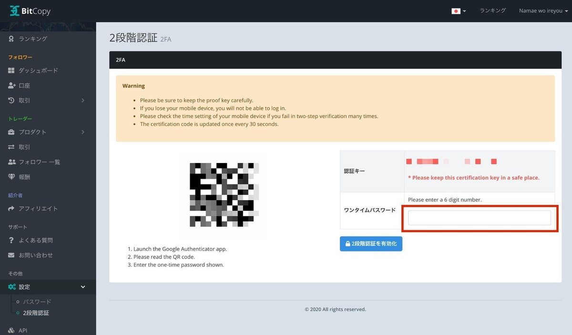Open アフィリエイト sidebar item
This screenshot has width=572, height=335.
38,209
